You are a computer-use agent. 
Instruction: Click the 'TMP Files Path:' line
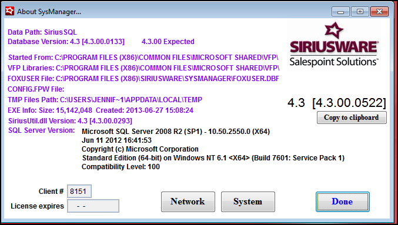(105, 100)
